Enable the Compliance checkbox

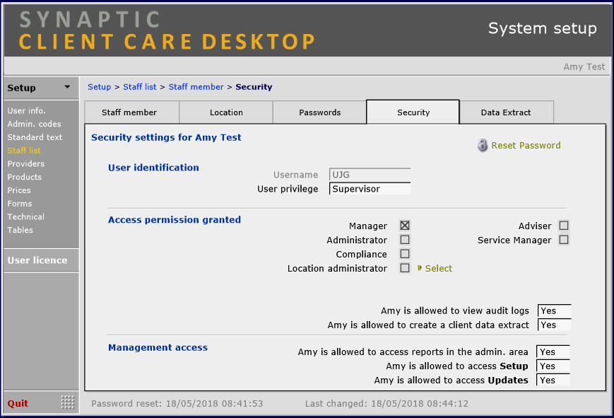point(405,254)
